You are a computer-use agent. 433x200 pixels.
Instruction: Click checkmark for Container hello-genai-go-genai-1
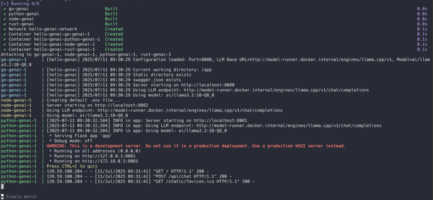[x=5, y=34]
